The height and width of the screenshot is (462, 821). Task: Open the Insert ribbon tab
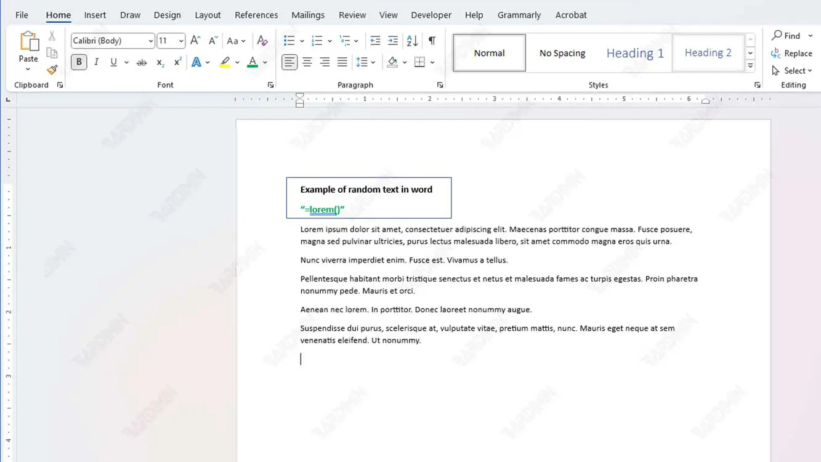(95, 15)
